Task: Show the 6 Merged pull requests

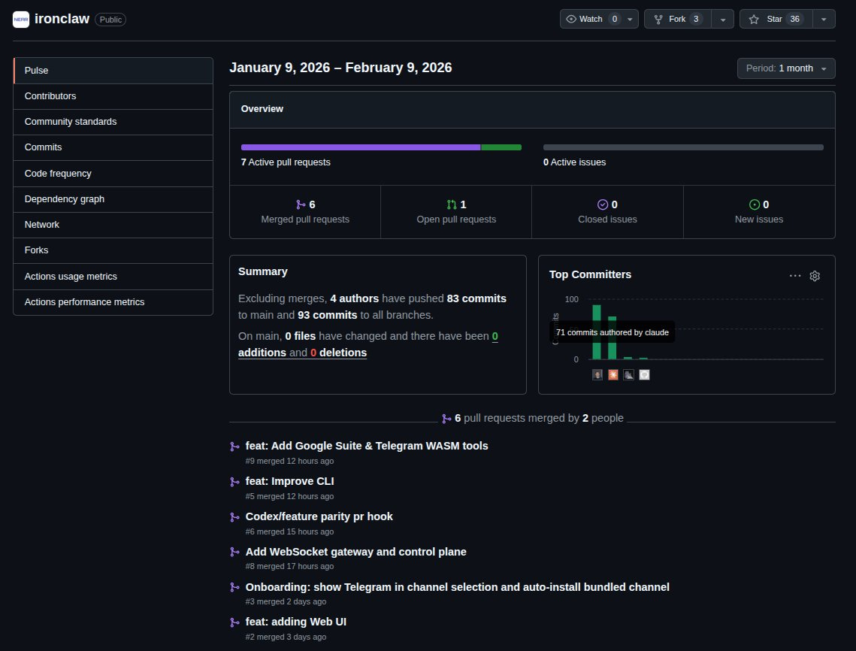Action: 305,212
